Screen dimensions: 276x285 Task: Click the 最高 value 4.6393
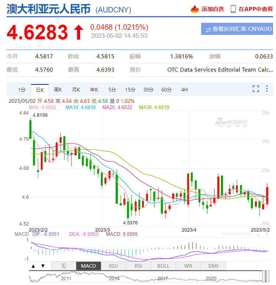click(x=105, y=70)
